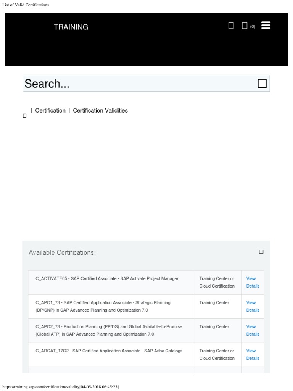Click the Available Certifications heading
This screenshot has width=293, height=391.
tap(62, 253)
